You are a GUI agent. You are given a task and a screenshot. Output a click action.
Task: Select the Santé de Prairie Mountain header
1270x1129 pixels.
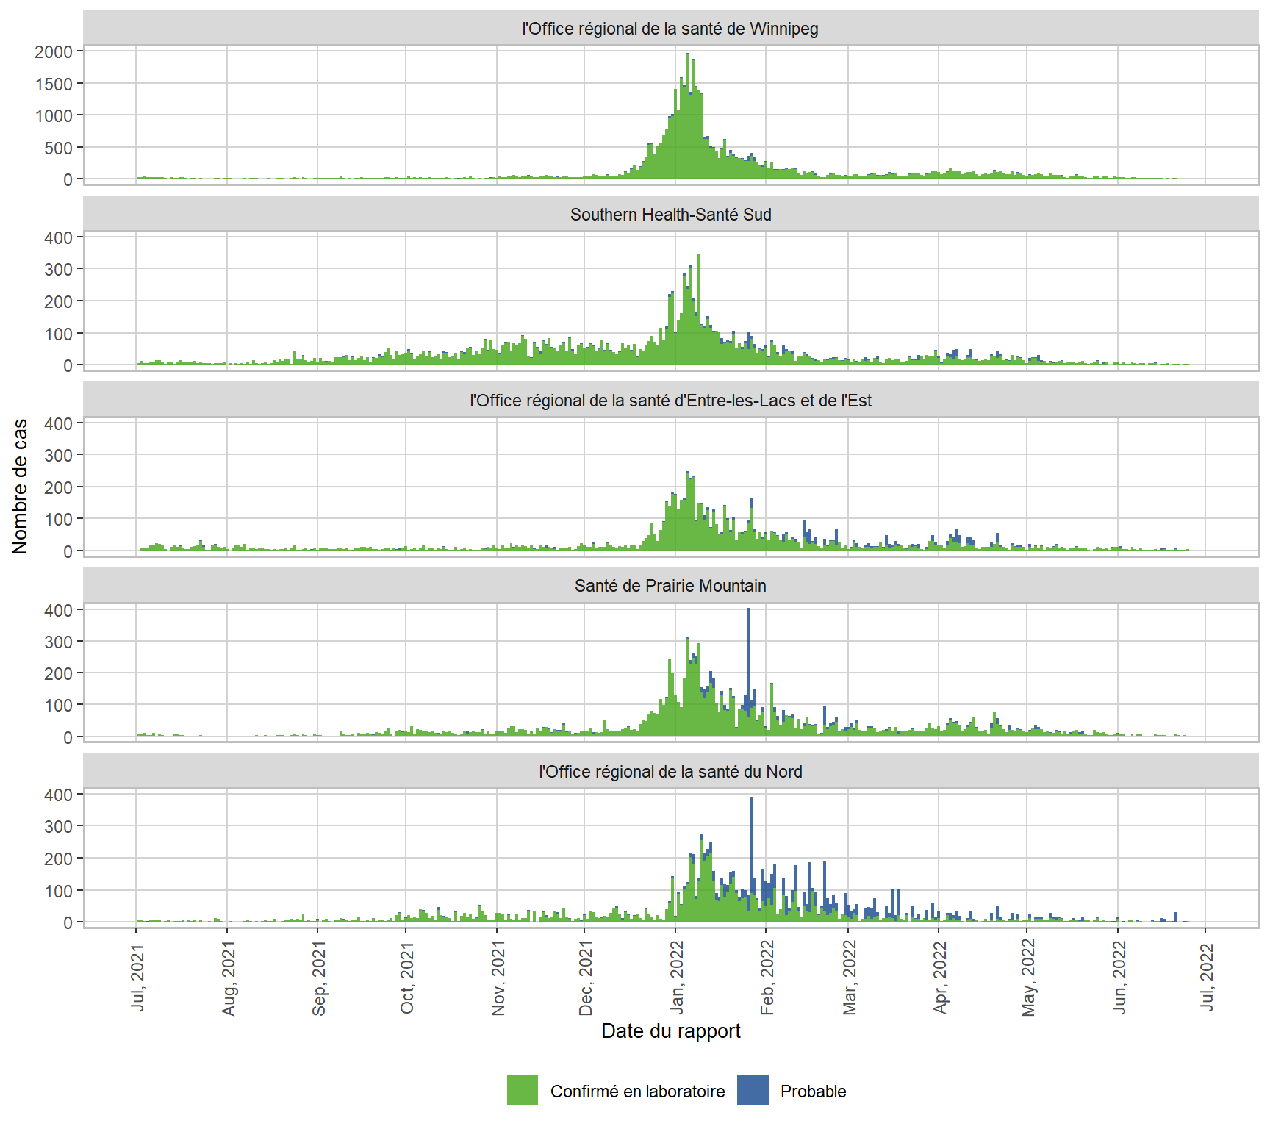[x=670, y=586]
